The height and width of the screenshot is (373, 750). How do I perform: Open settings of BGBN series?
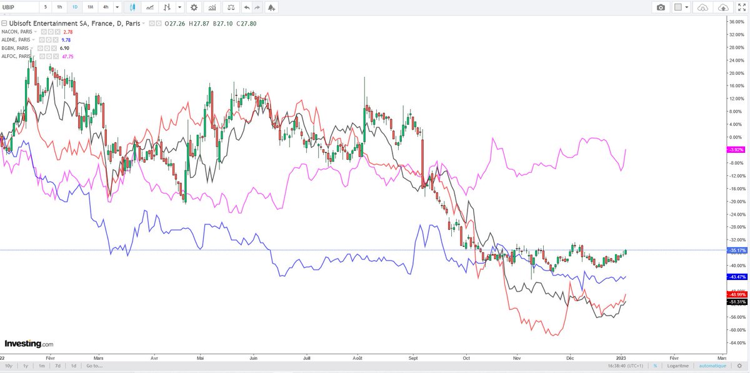(47, 48)
